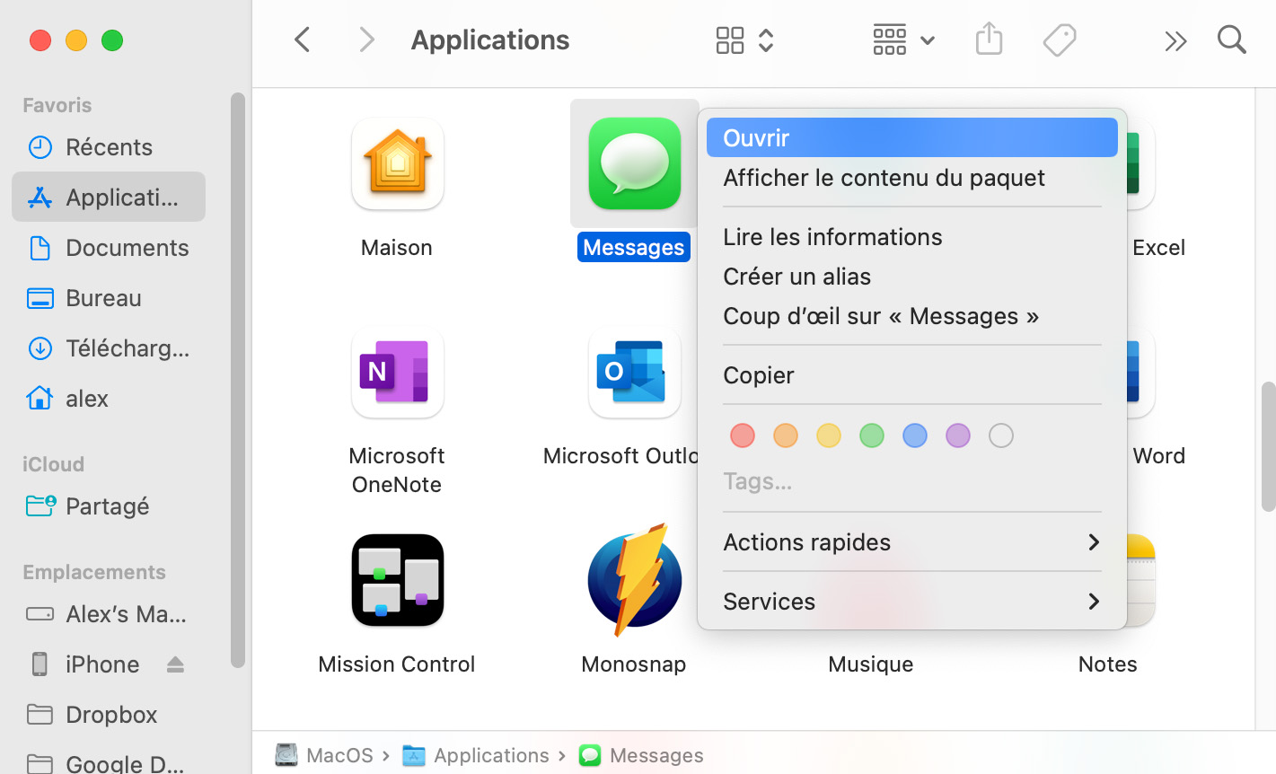
Task: Apply the blue tag color
Action: [915, 435]
